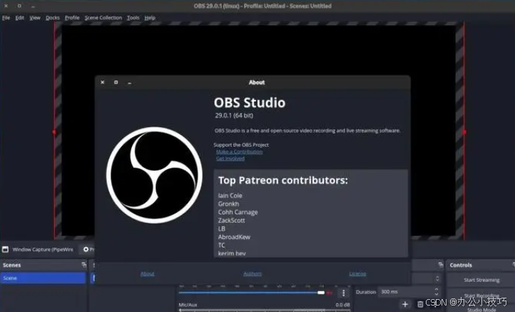Remove transition with trash icon
Screen dimensions: 515x312
[420, 304]
